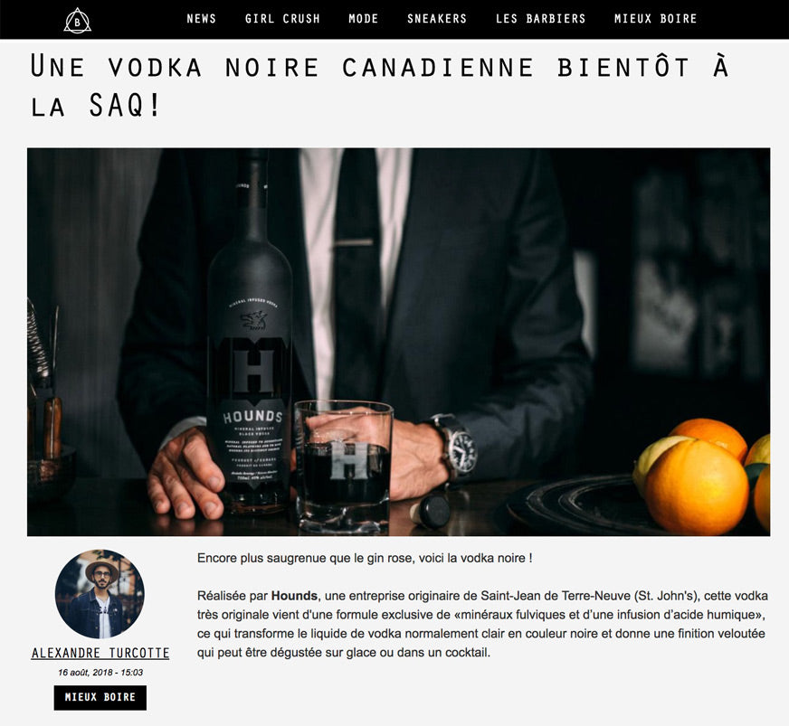
Task: Open the Les Barbiers section
Action: click(540, 19)
